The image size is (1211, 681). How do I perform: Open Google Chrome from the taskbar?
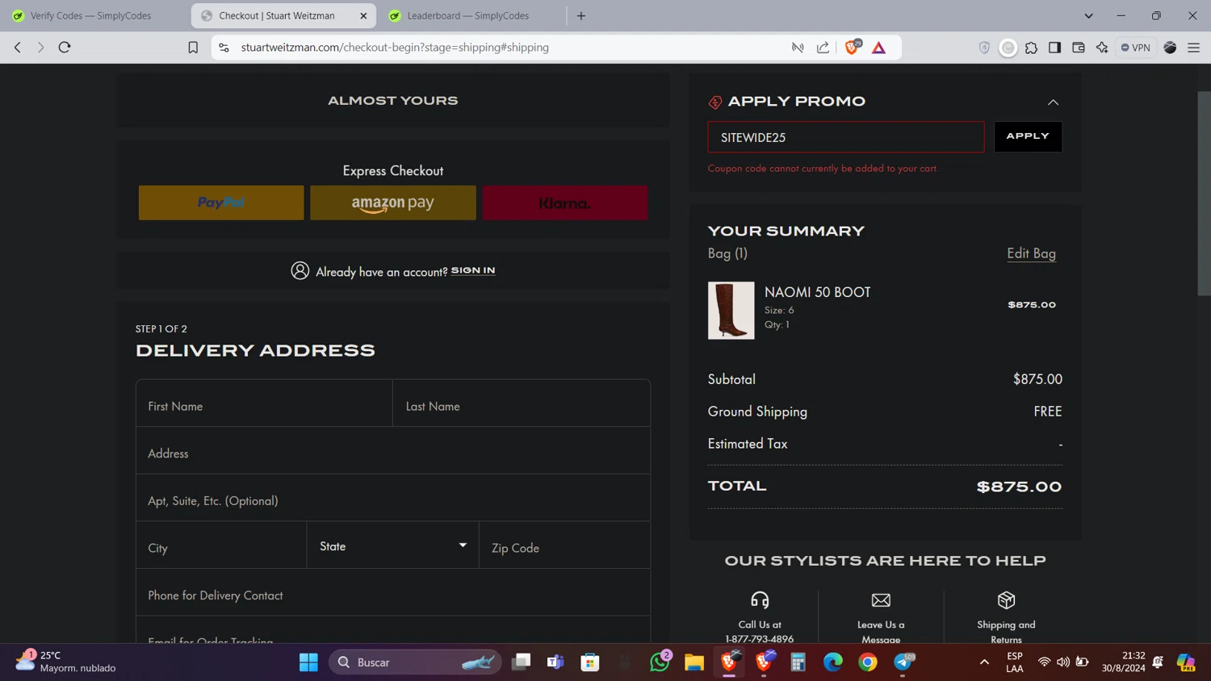[x=868, y=662]
